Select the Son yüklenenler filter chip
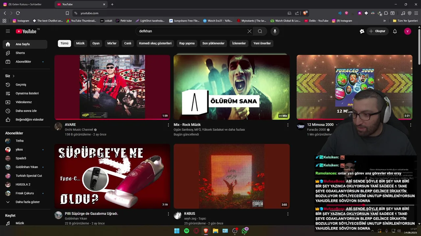421x236 pixels. coord(213,43)
